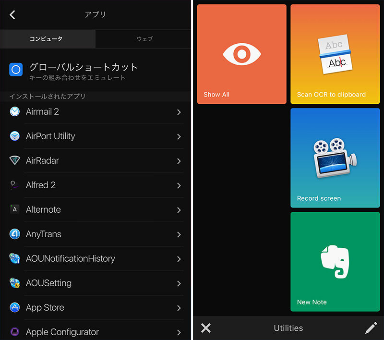Tap the eye icon on Show All tile
This screenshot has width=384, height=340.
point(242,54)
